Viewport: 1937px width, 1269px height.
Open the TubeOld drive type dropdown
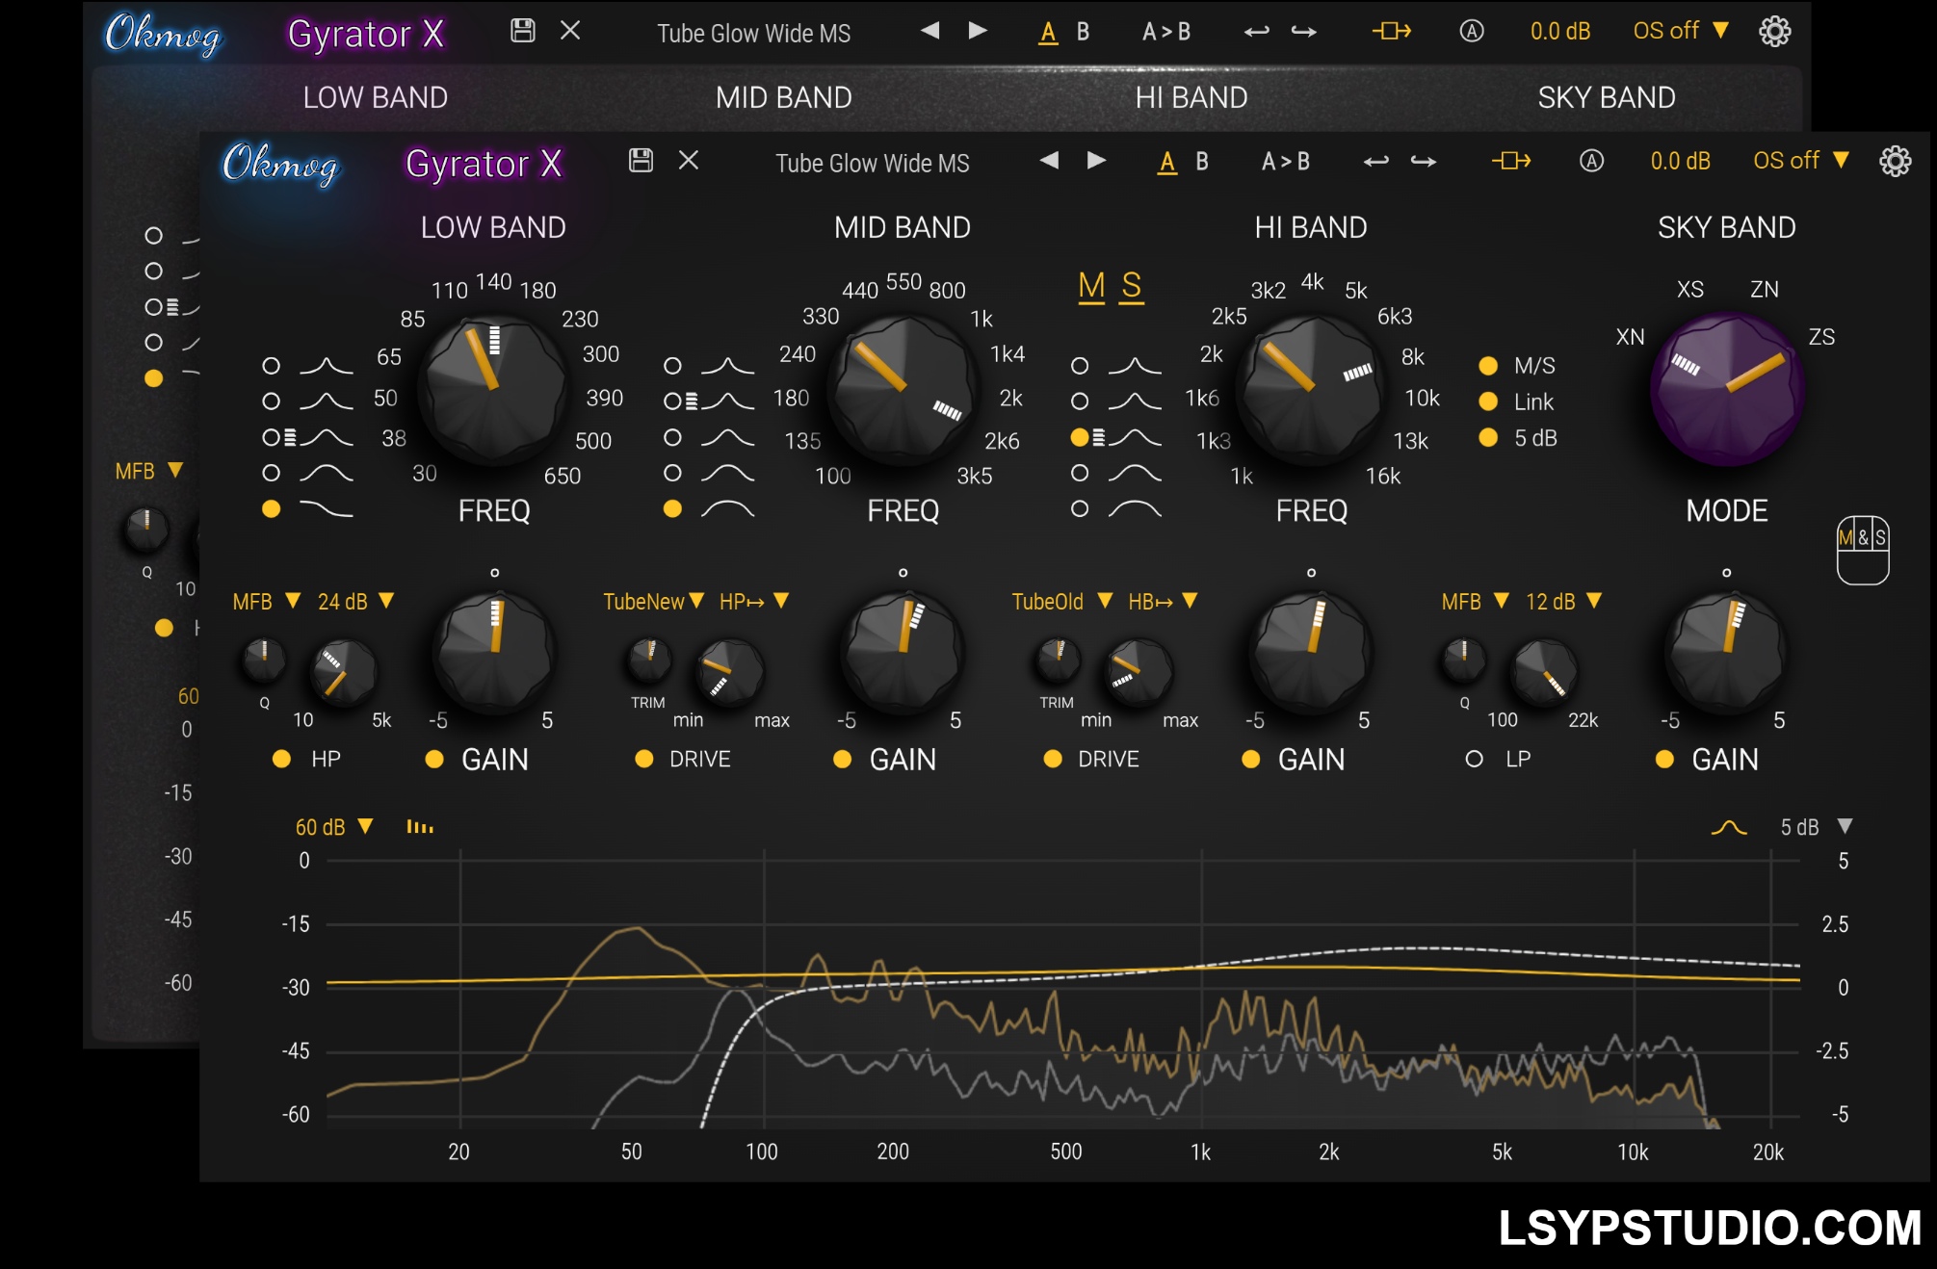(x=1062, y=602)
